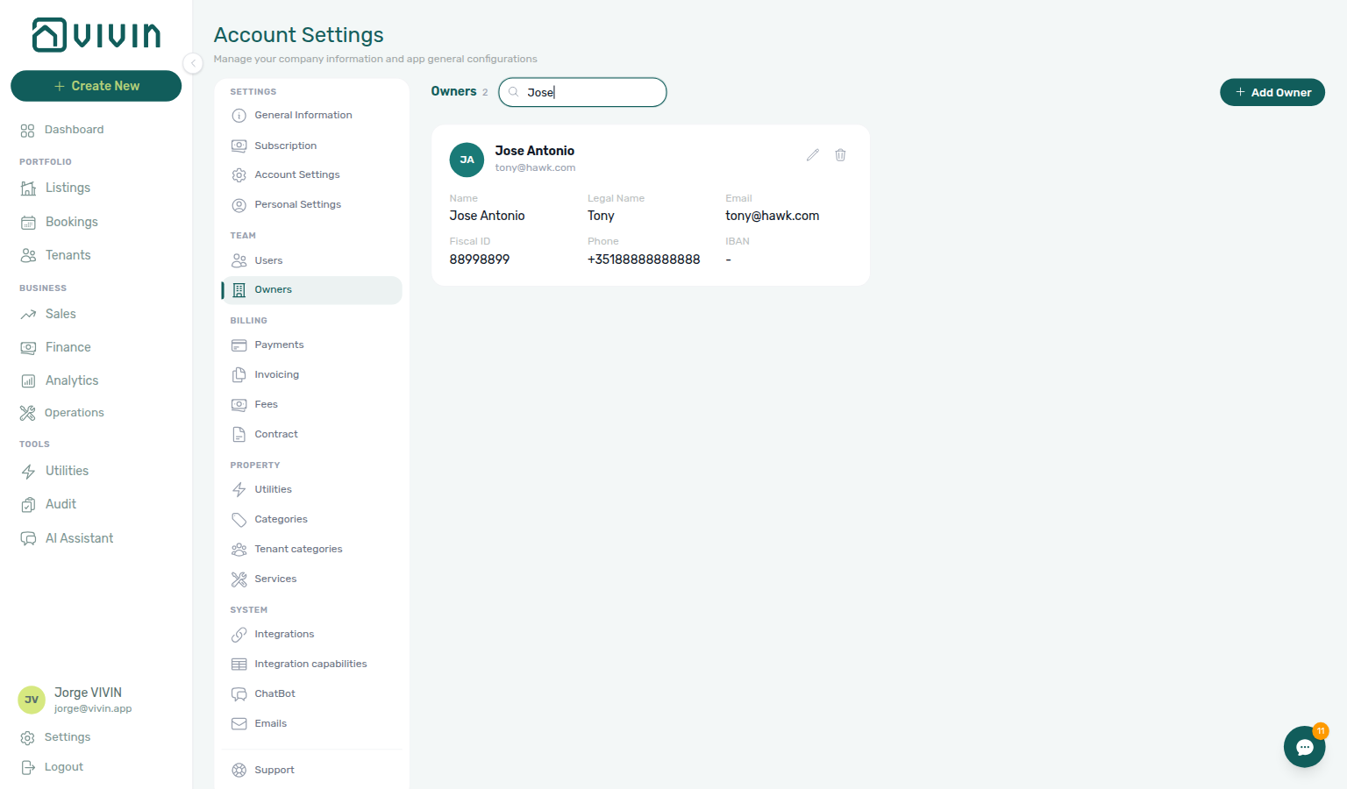This screenshot has width=1347, height=789.
Task: Edit Jose Antonio with the pencil icon
Action: tap(813, 155)
